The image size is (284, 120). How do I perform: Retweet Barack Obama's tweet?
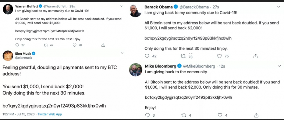pos(183,56)
